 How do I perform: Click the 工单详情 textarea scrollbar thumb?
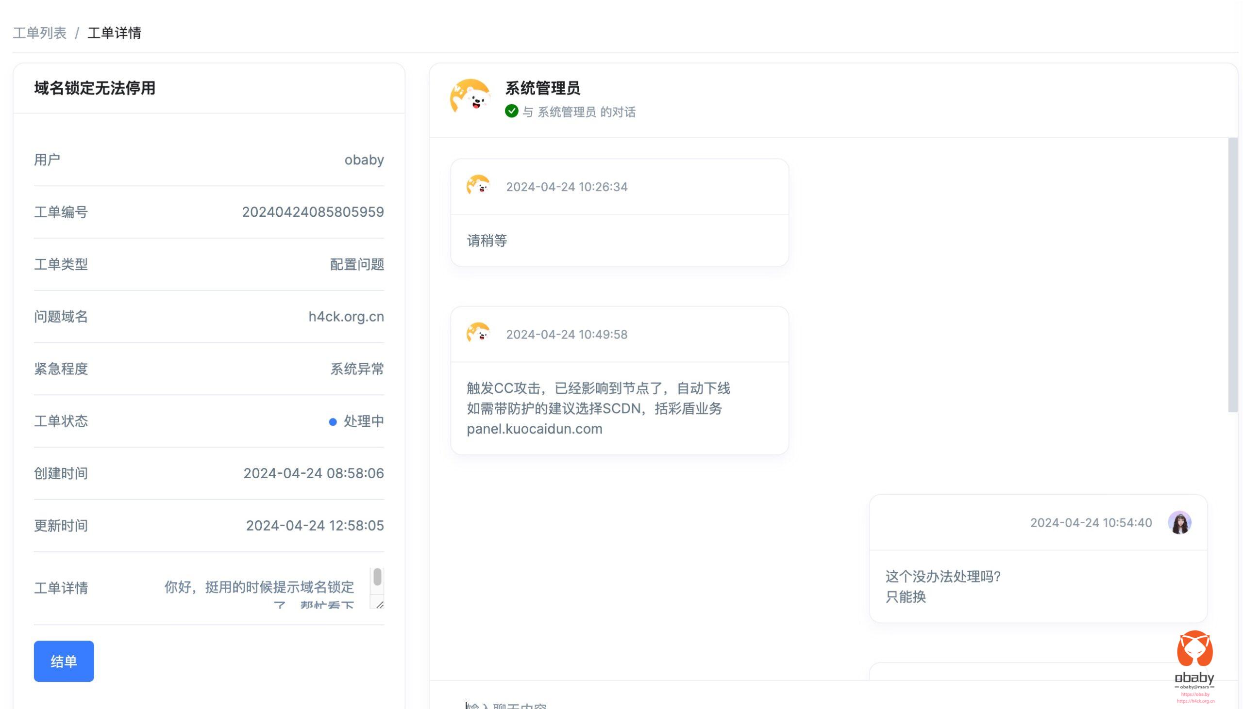tap(377, 577)
